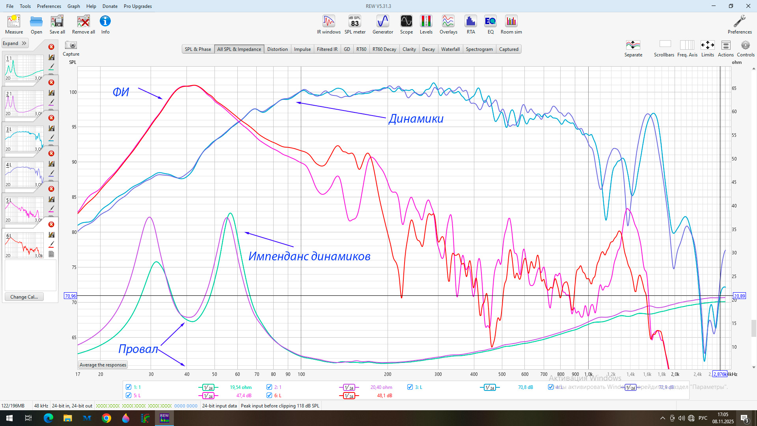Click the Capture camera icon

(x=71, y=45)
